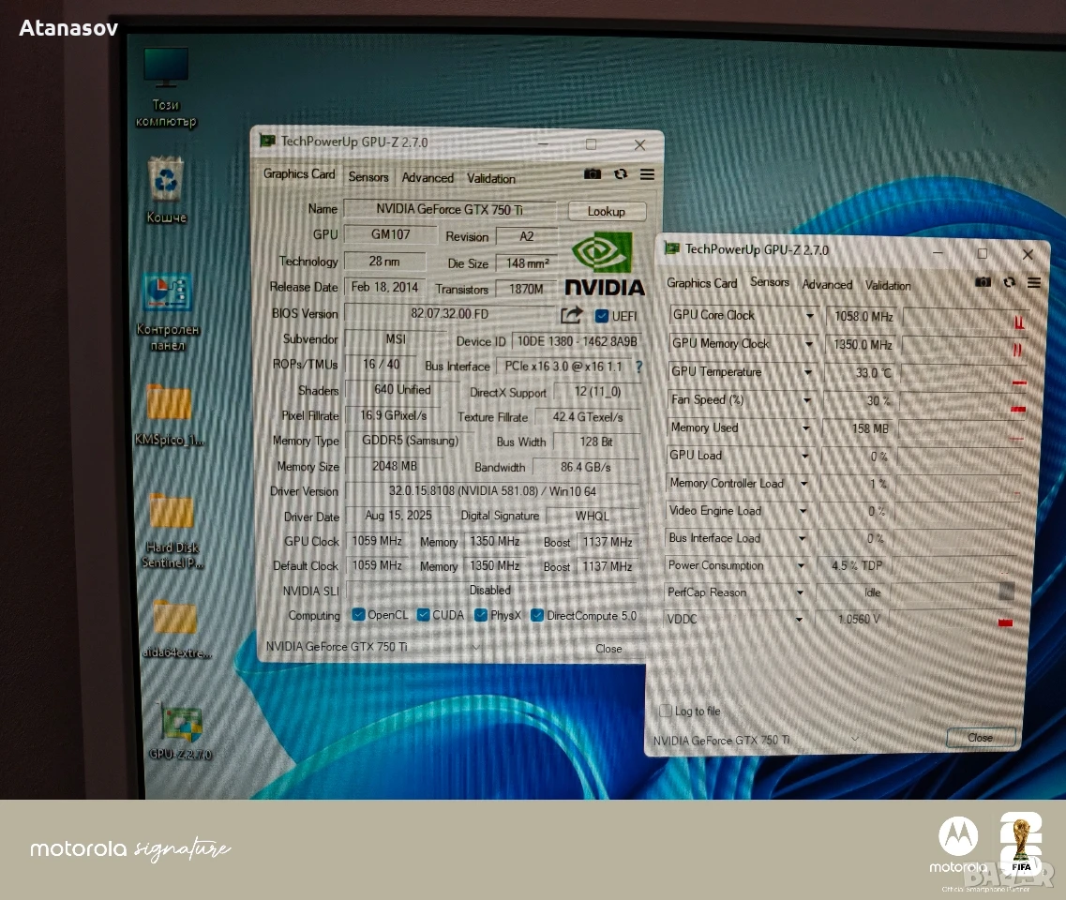This screenshot has width=1066, height=900.
Task: Click the Device ID value 10DE 1380
Action: pos(578,341)
